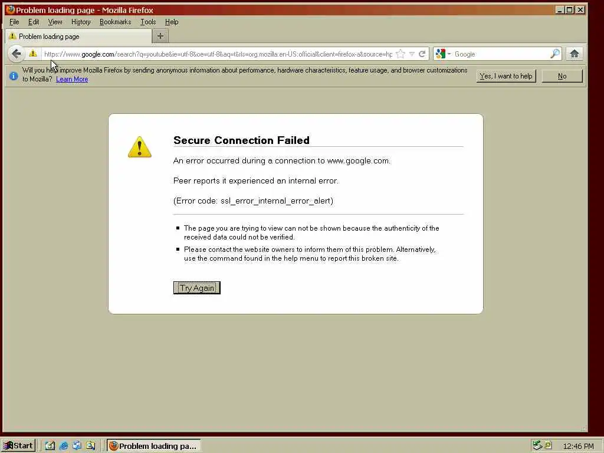
Task: Reload the page with the refresh icon
Action: (x=422, y=54)
